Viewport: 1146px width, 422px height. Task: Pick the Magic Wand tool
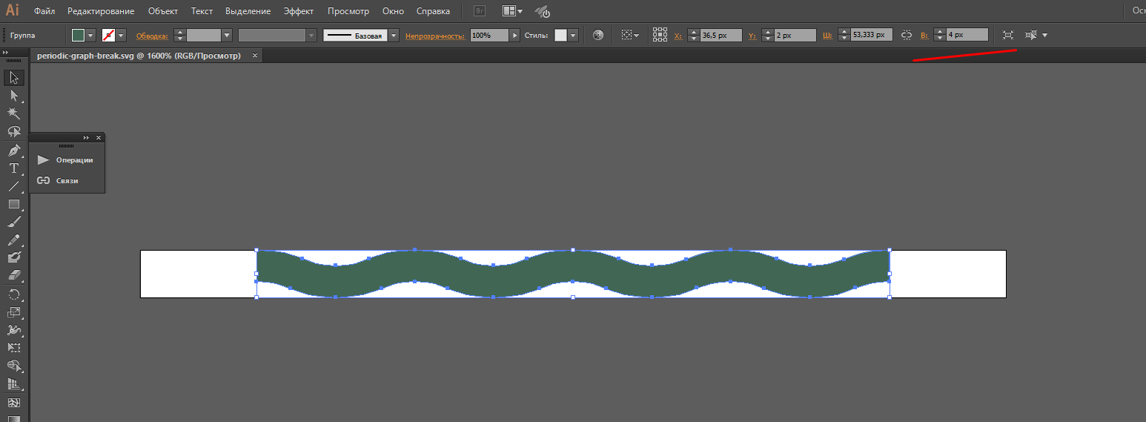13,113
